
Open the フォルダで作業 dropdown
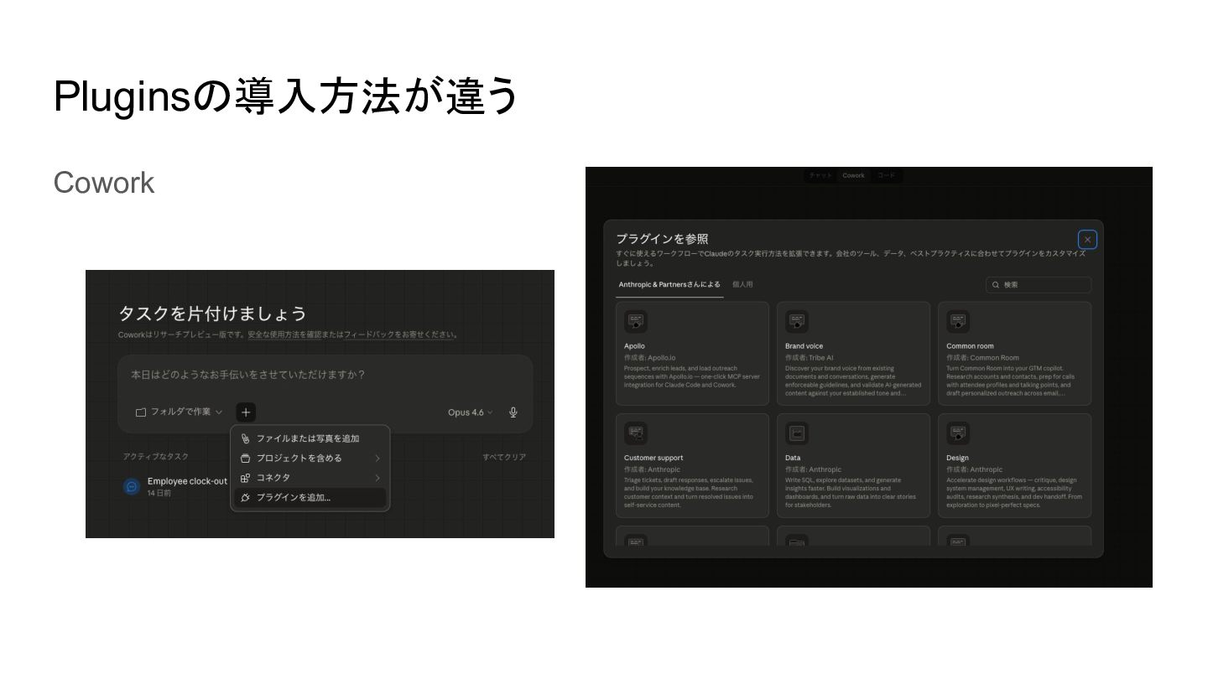click(x=180, y=412)
